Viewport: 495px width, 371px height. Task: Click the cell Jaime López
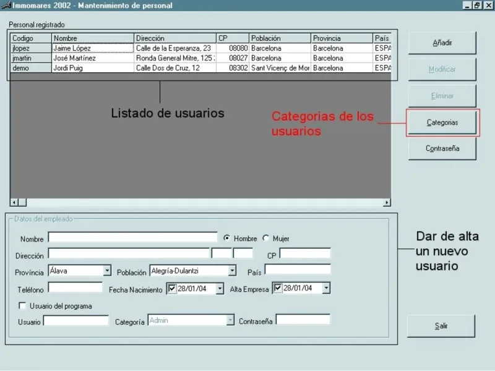coord(92,48)
